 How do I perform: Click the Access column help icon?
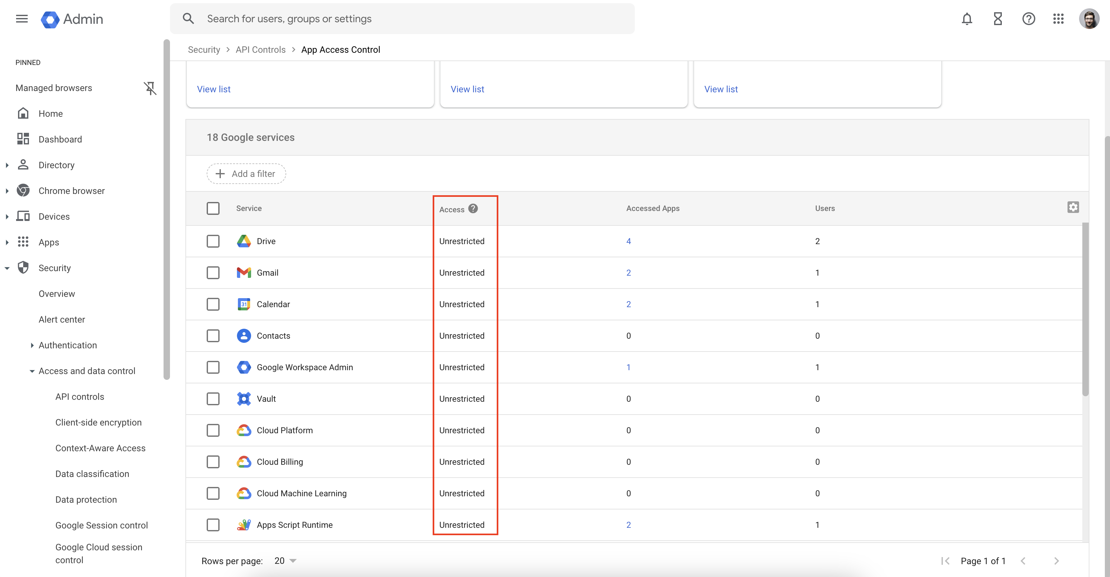(473, 209)
